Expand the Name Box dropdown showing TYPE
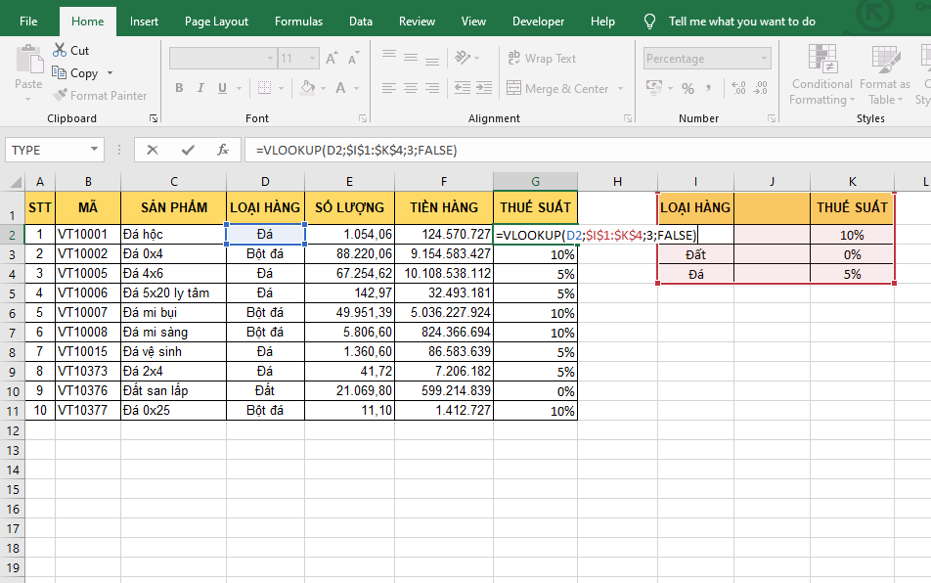 [95, 150]
